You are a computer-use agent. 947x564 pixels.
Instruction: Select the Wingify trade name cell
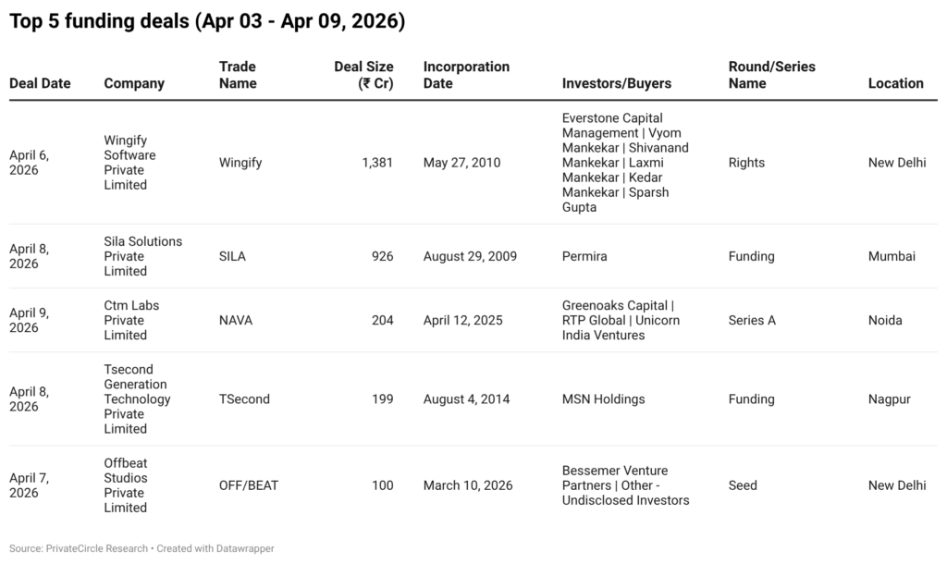coord(240,163)
